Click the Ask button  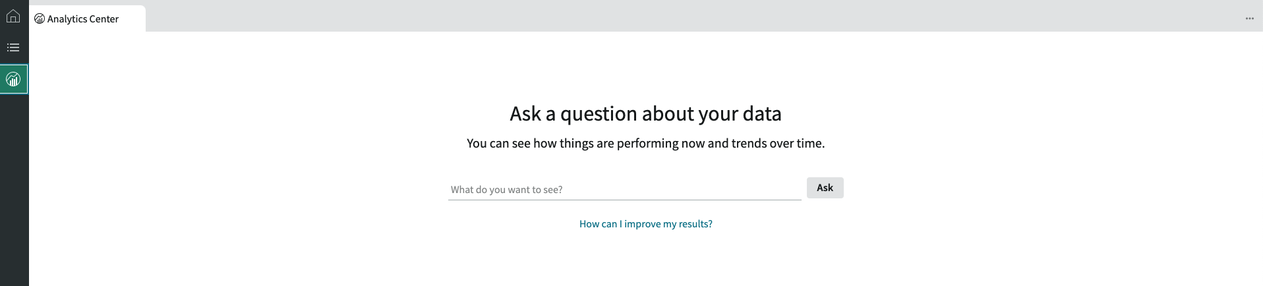pos(825,188)
